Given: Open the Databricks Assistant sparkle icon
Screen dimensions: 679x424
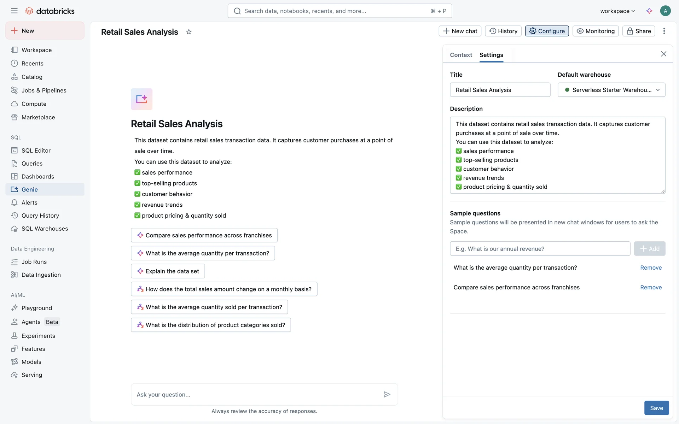Looking at the screenshot, I should 649,11.
